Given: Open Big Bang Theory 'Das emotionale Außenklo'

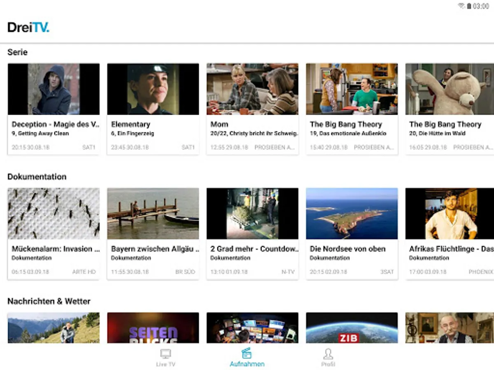Looking at the screenshot, I should [352, 89].
